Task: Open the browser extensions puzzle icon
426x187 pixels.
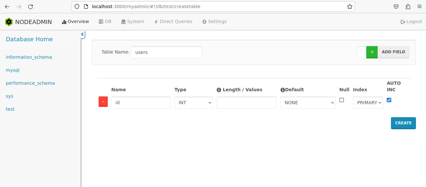Action: click(408, 6)
